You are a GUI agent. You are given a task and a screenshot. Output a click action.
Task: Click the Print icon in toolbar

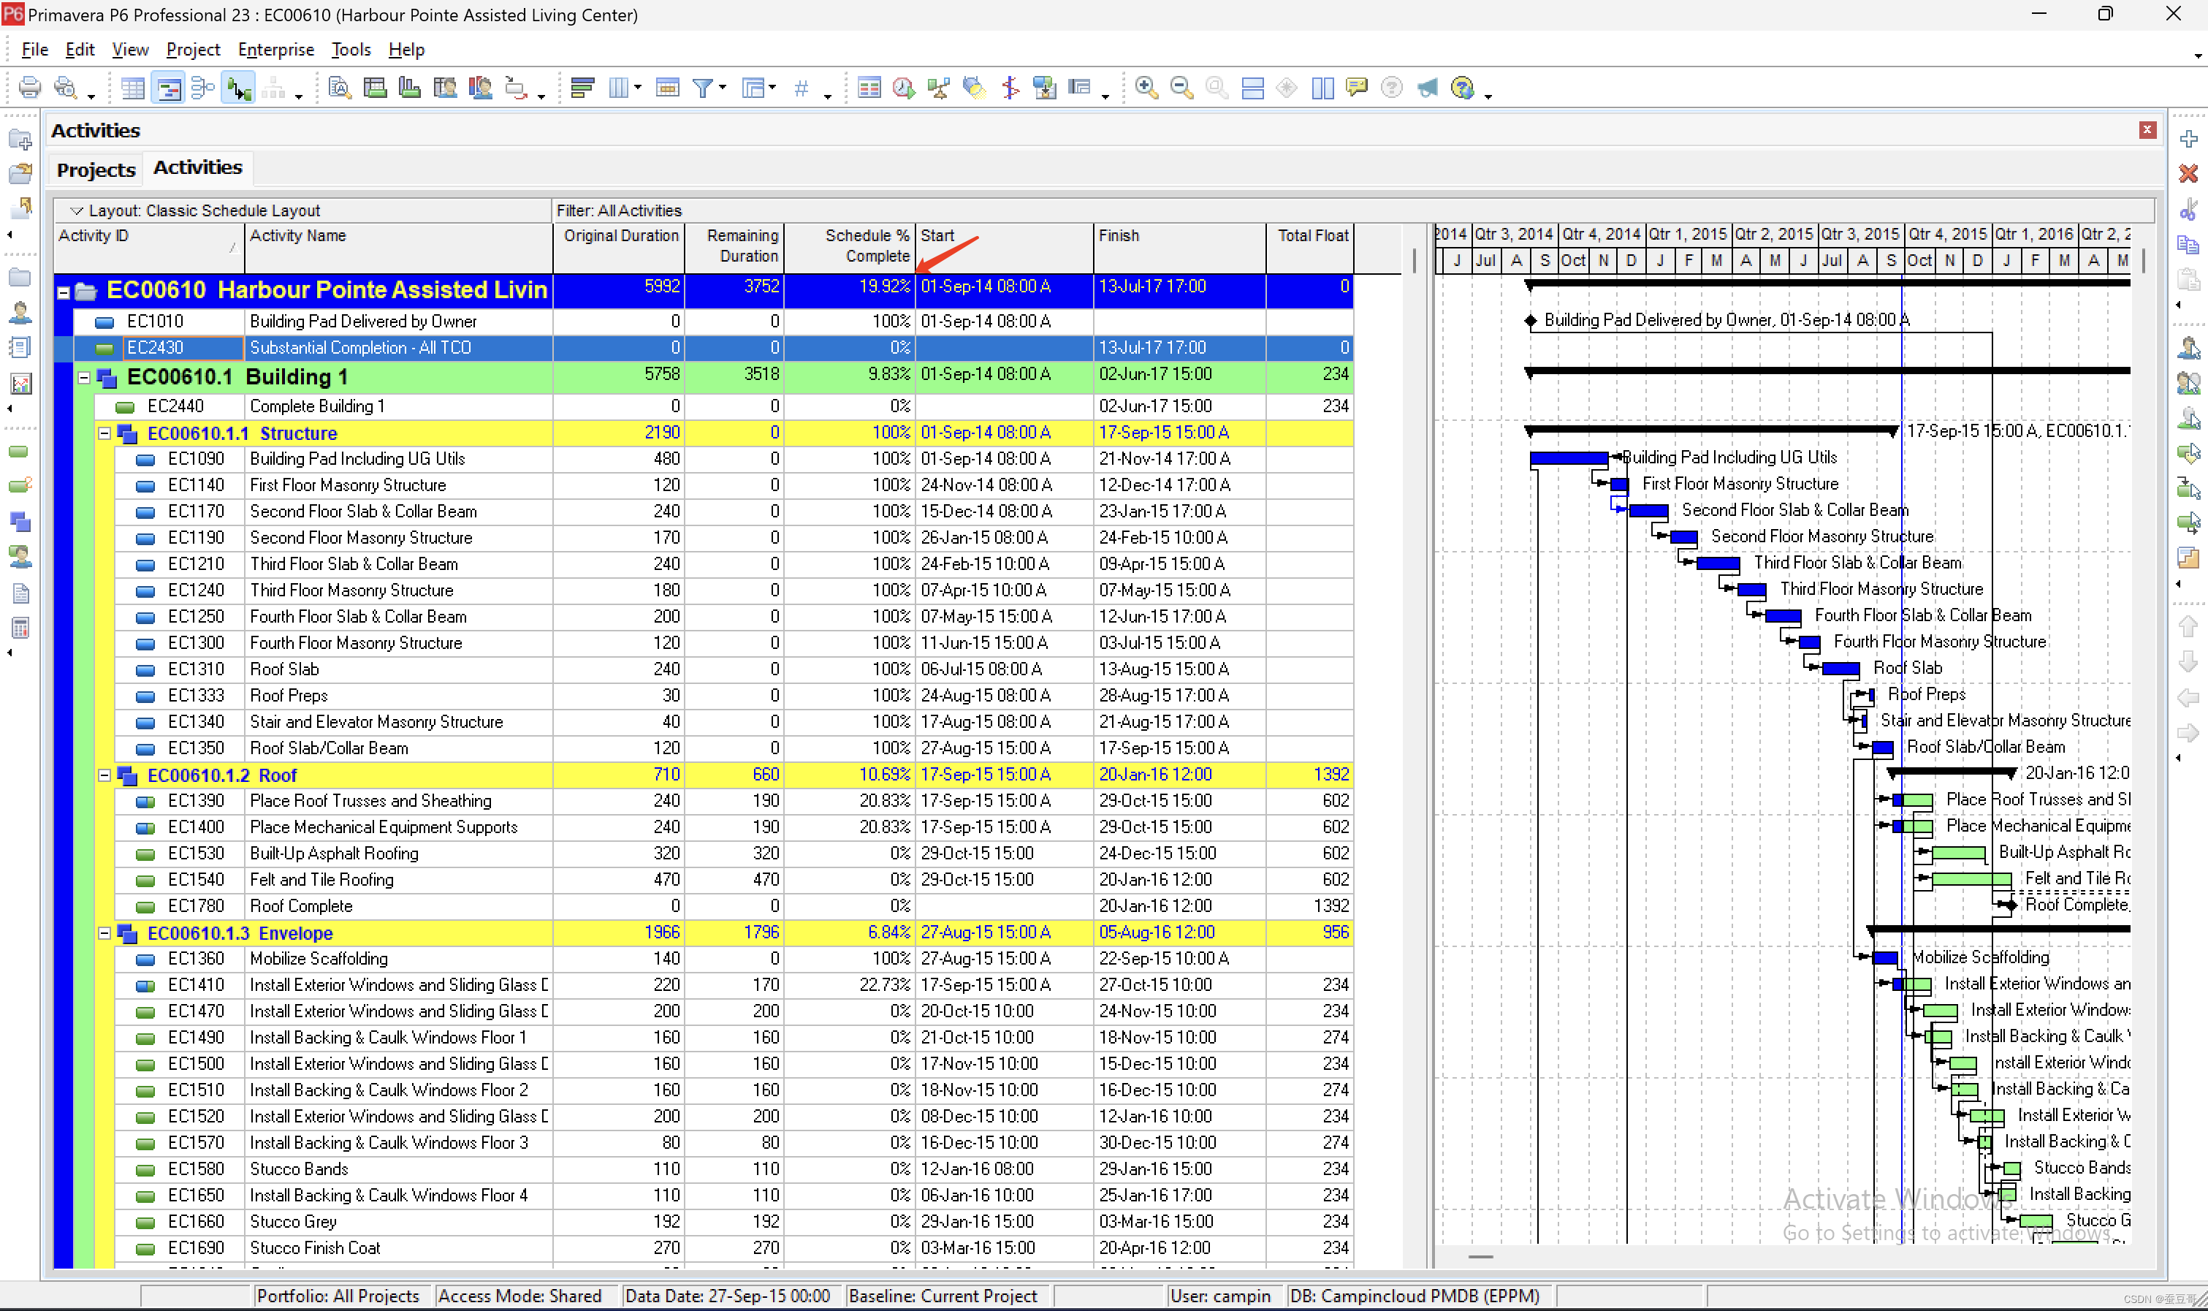tap(29, 88)
